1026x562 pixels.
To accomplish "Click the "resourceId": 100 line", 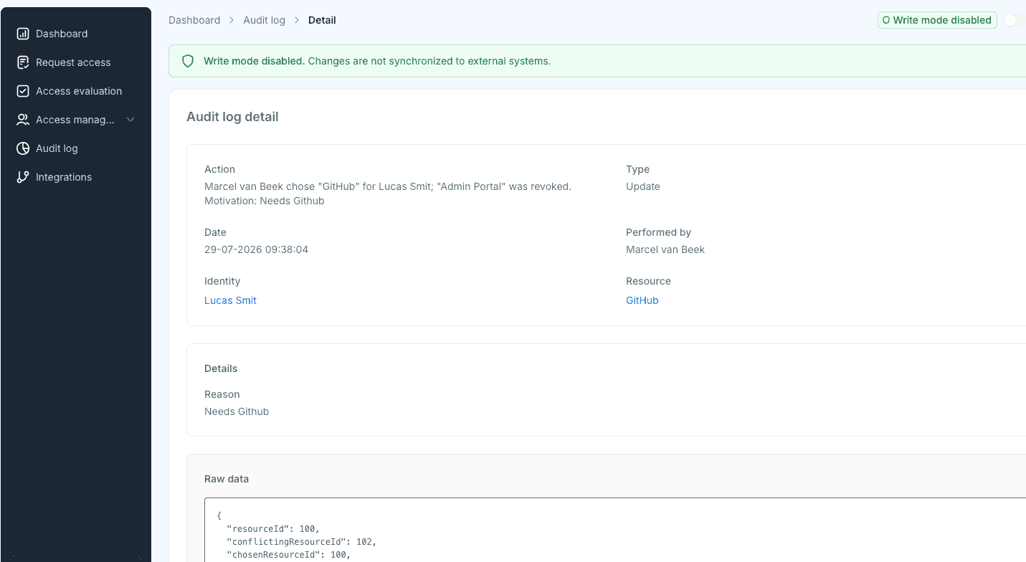I will click(272, 529).
